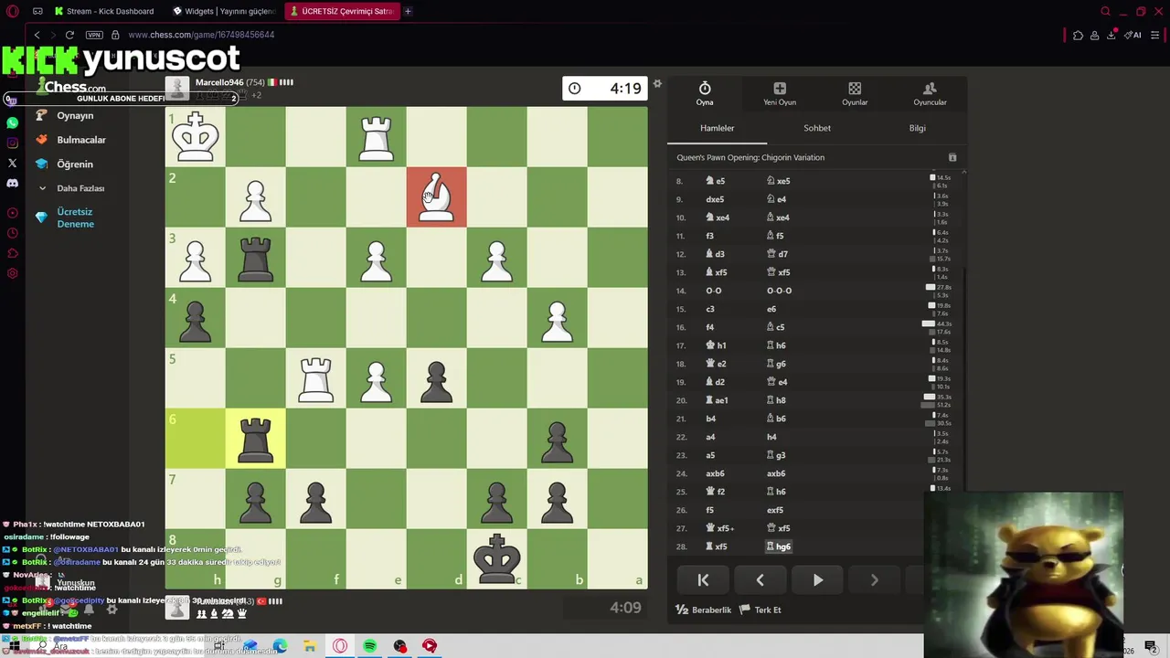Screen dimensions: 1170x658
Task: Switch to the Stream - Kick Dashboard tab
Action: [104, 11]
